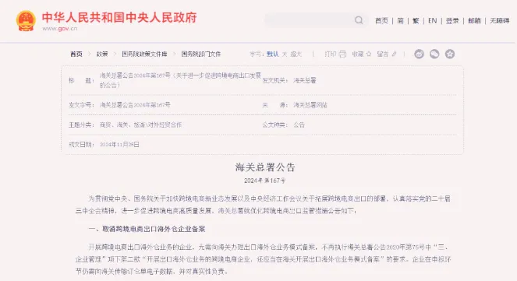Open 国务院部门文件 breadcrumb
The height and width of the screenshot is (281, 517).
tap(201, 54)
